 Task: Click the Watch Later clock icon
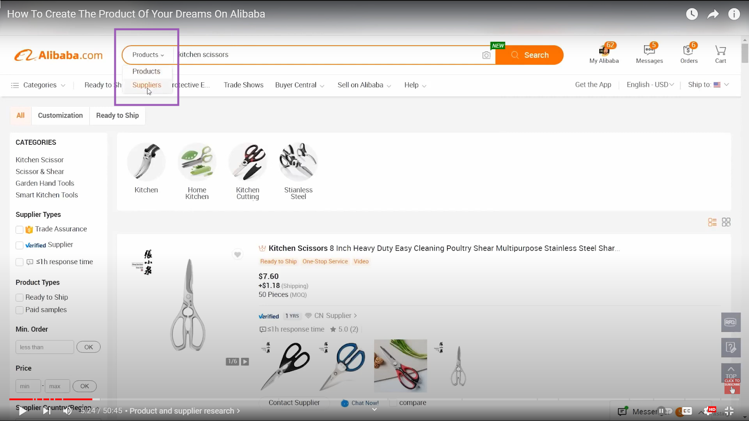click(692, 14)
